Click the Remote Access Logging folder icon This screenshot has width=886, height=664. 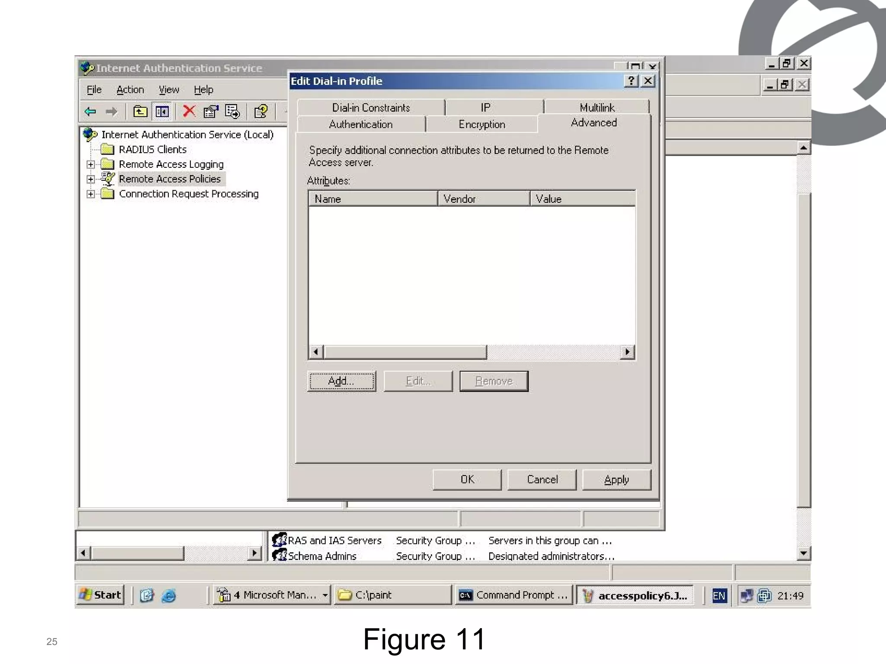pyautogui.click(x=107, y=164)
